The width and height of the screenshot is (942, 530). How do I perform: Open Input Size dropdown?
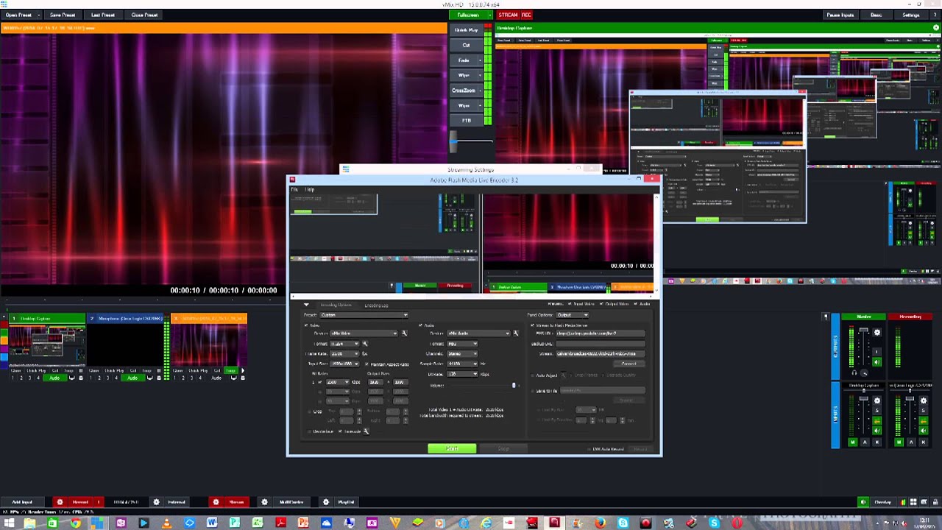pyautogui.click(x=344, y=364)
